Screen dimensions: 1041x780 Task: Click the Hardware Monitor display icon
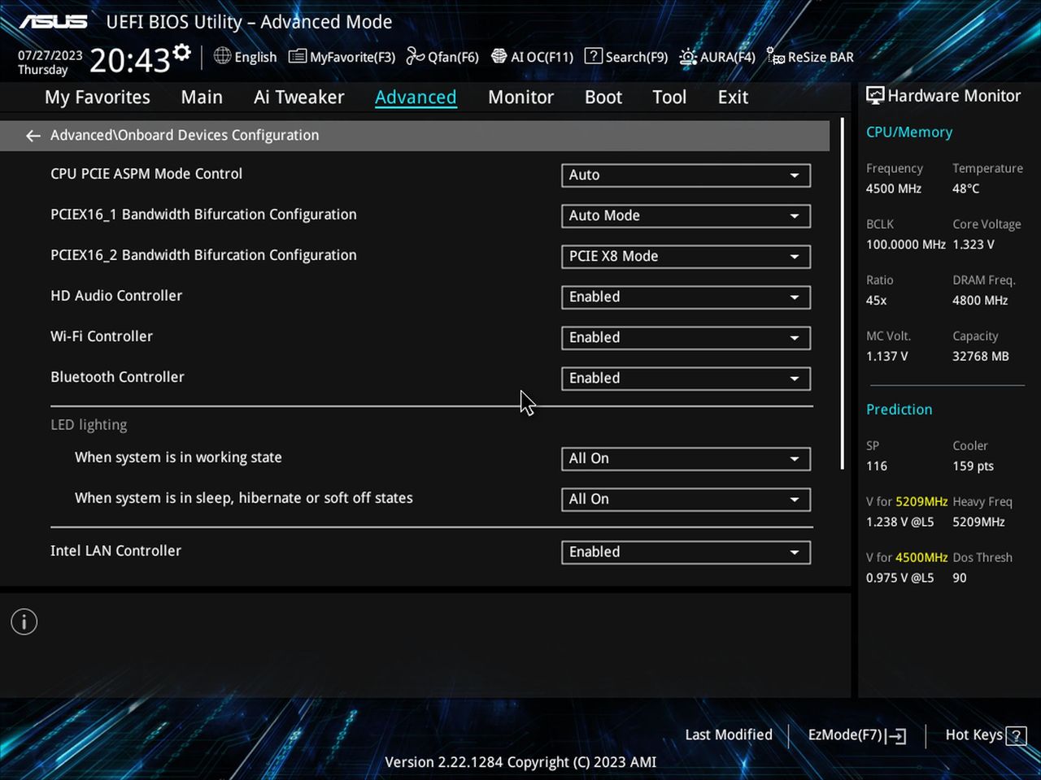pyautogui.click(x=875, y=96)
